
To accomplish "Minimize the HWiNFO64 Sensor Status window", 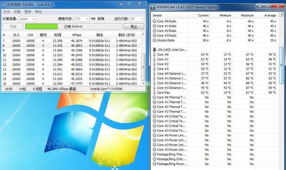I will 260,6.
